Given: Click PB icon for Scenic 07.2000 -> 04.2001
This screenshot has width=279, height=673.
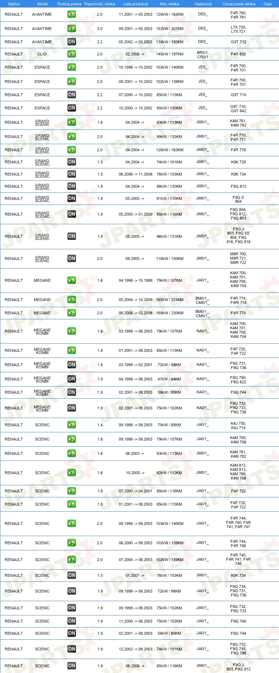Looking at the screenshot, I should [x=72, y=491].
